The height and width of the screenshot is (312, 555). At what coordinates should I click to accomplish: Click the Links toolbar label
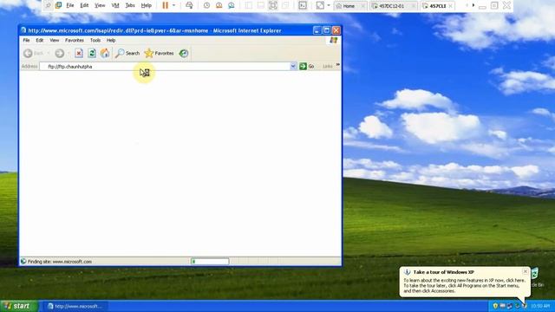pyautogui.click(x=328, y=66)
